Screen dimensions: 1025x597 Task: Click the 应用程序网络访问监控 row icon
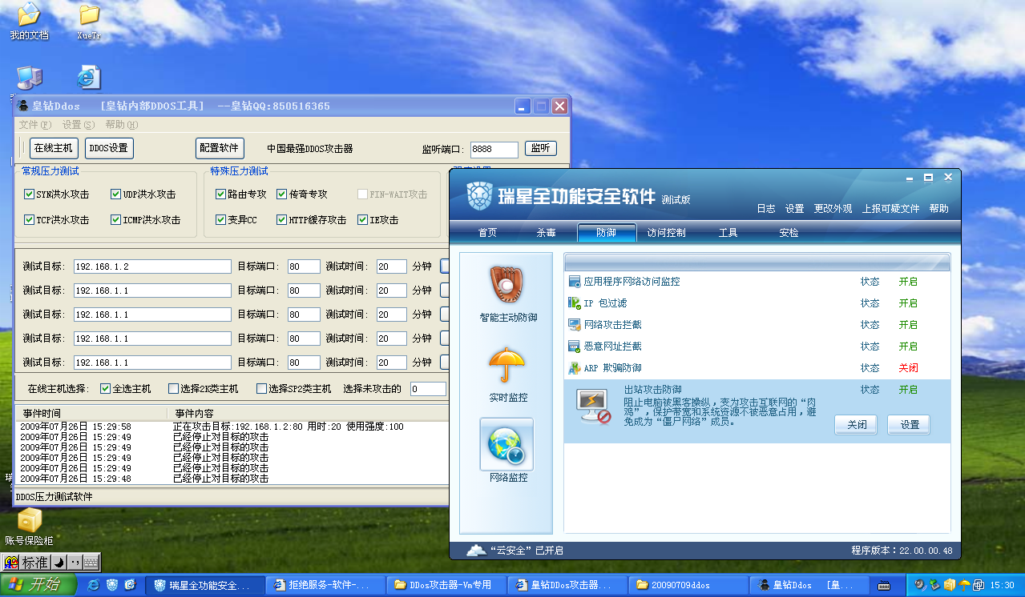pyautogui.click(x=574, y=282)
